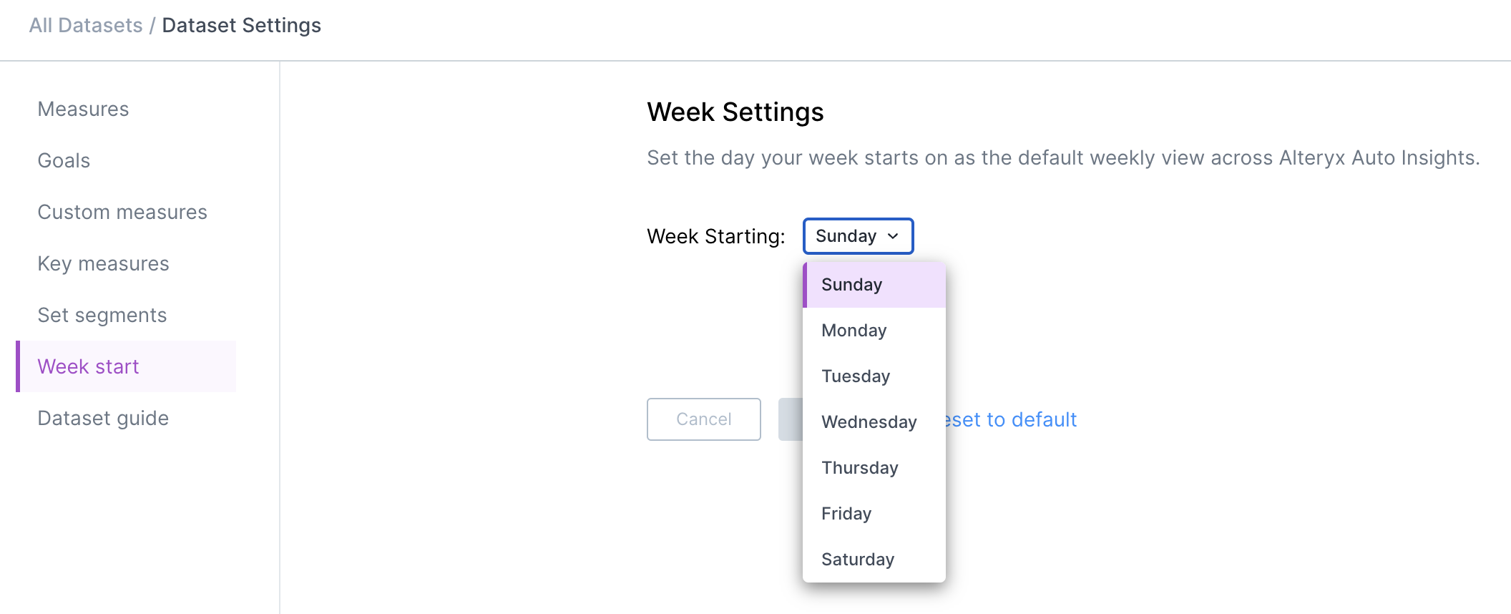Screen dimensions: 1511x614
Task: Choose Wednesday in the dropdown options
Action: pyautogui.click(x=869, y=421)
